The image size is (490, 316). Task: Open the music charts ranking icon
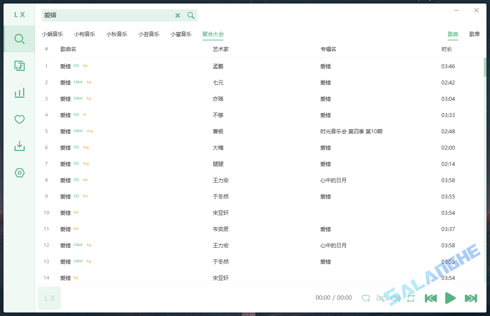click(x=19, y=92)
